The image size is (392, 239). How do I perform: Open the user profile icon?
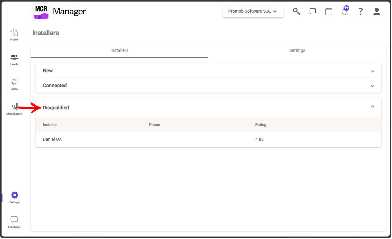[x=377, y=11]
